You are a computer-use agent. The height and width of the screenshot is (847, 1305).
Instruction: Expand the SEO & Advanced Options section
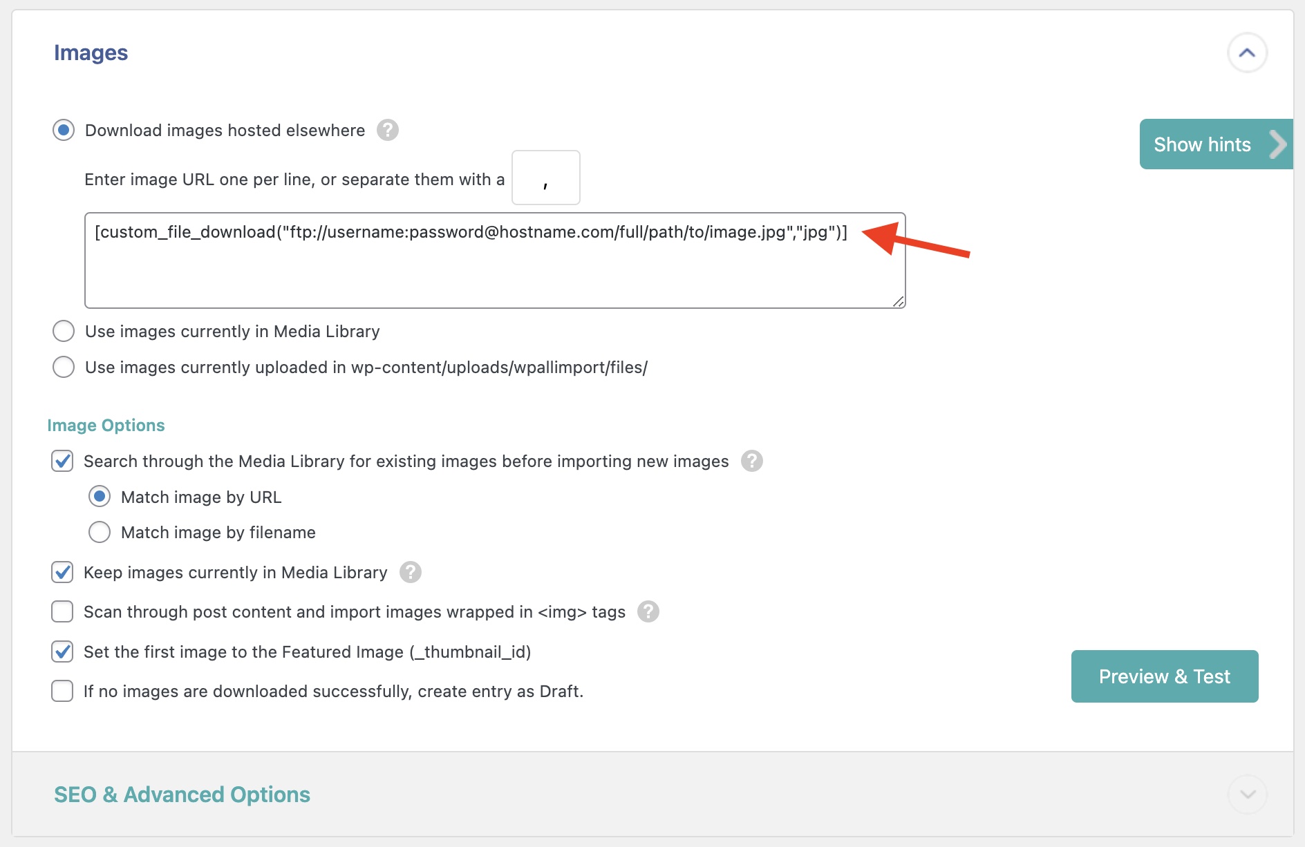pos(1247,794)
